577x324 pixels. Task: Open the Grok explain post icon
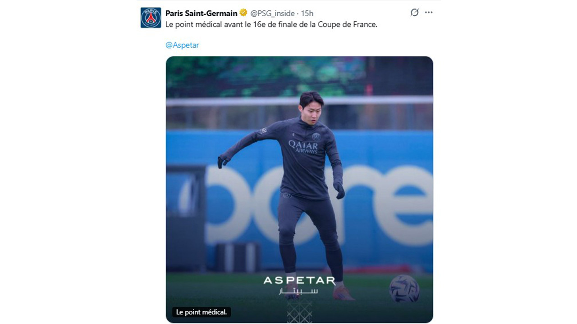(x=414, y=13)
